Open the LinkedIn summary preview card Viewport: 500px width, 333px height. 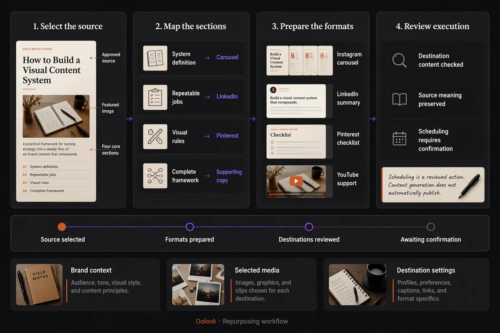click(296, 101)
